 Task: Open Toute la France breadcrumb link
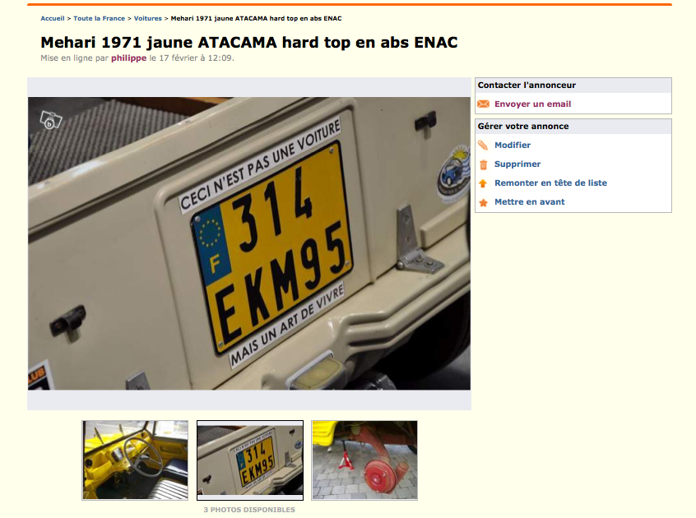(x=99, y=18)
